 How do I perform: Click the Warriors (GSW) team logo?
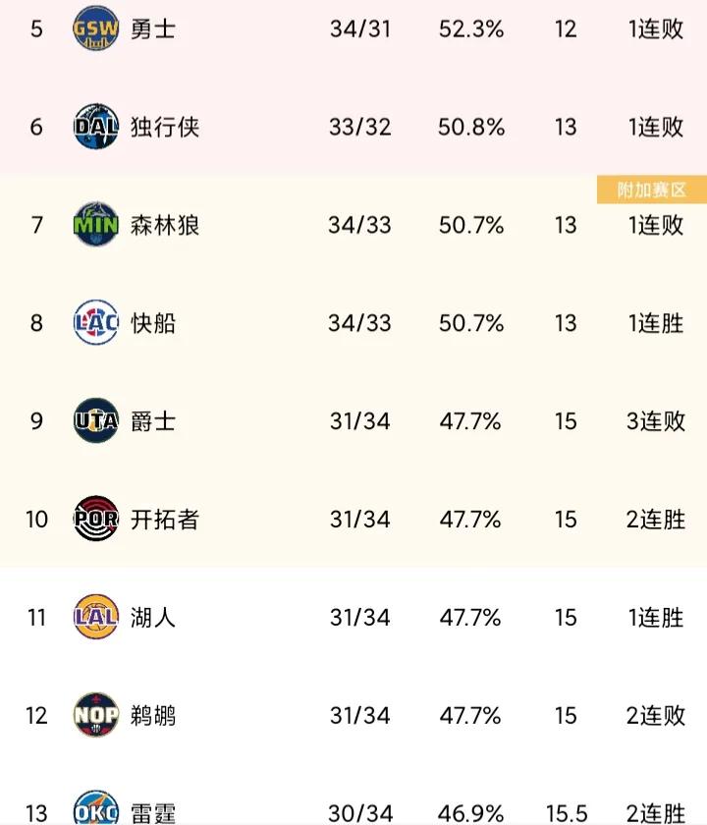click(x=95, y=27)
